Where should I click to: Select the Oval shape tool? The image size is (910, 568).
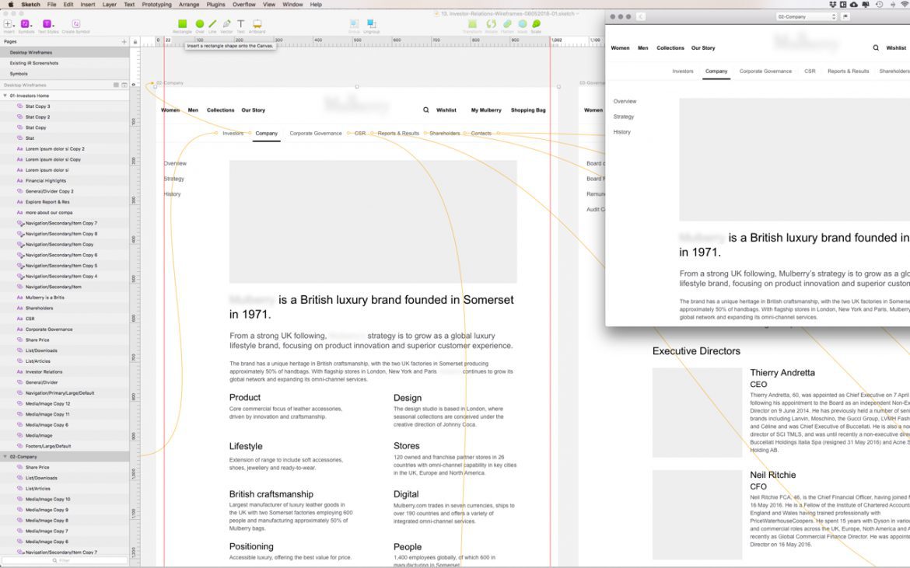click(200, 24)
